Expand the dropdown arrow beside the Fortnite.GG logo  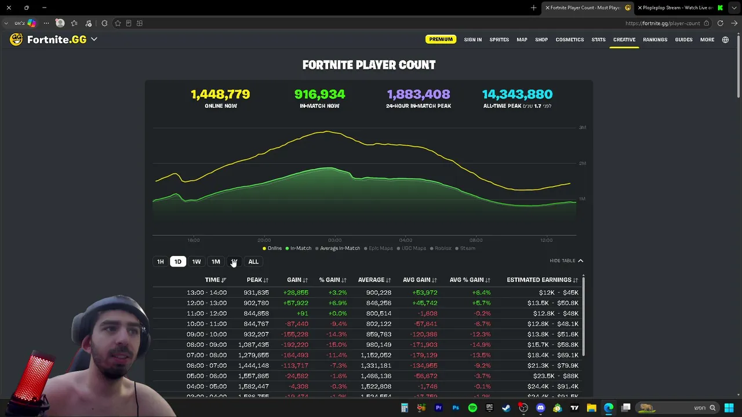(x=94, y=39)
